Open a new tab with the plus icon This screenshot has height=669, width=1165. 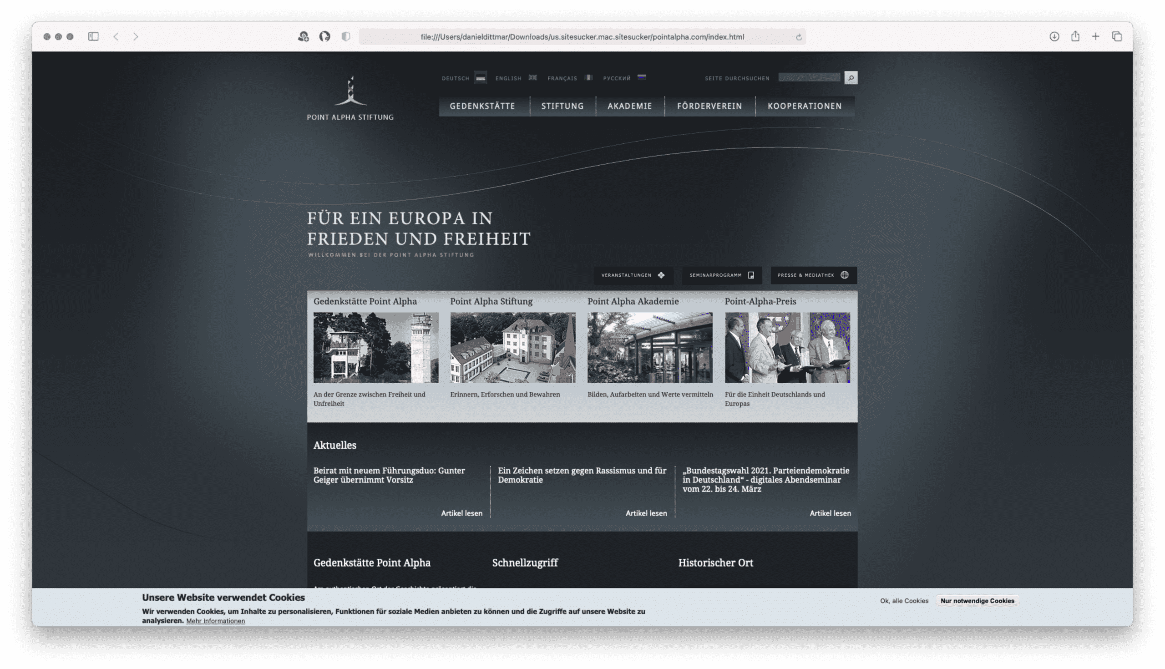tap(1096, 36)
